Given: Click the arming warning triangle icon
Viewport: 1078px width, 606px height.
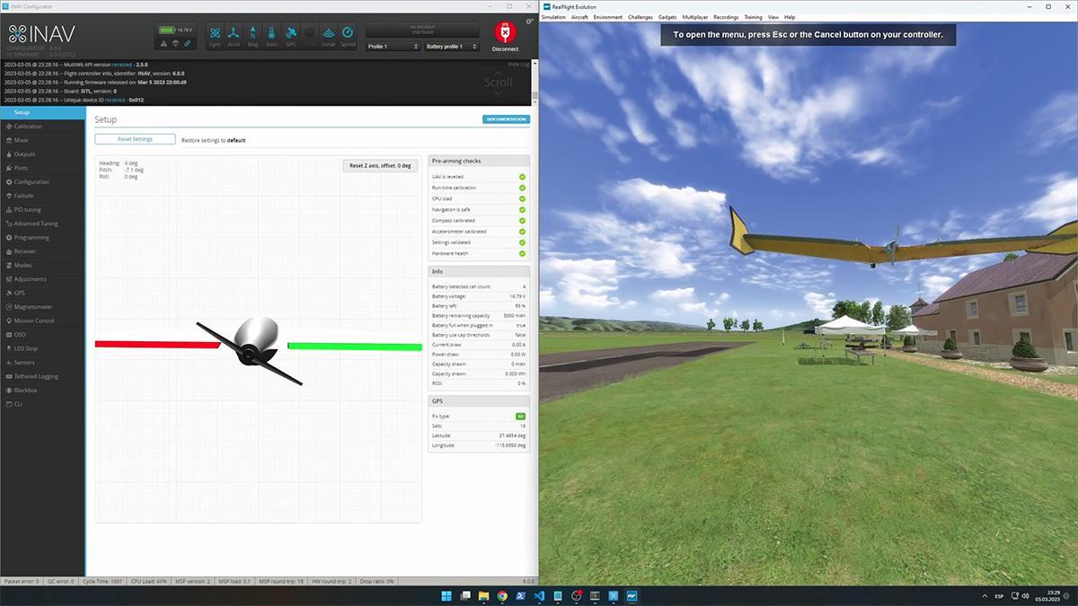Looking at the screenshot, I should pyautogui.click(x=163, y=42).
